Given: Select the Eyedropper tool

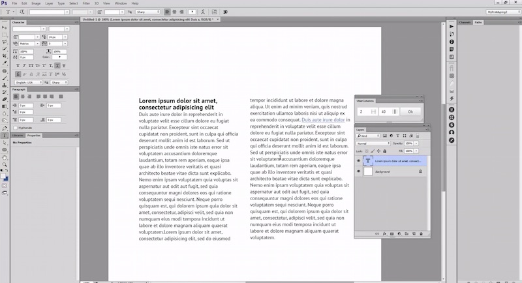Looking at the screenshot, I should (5, 63).
